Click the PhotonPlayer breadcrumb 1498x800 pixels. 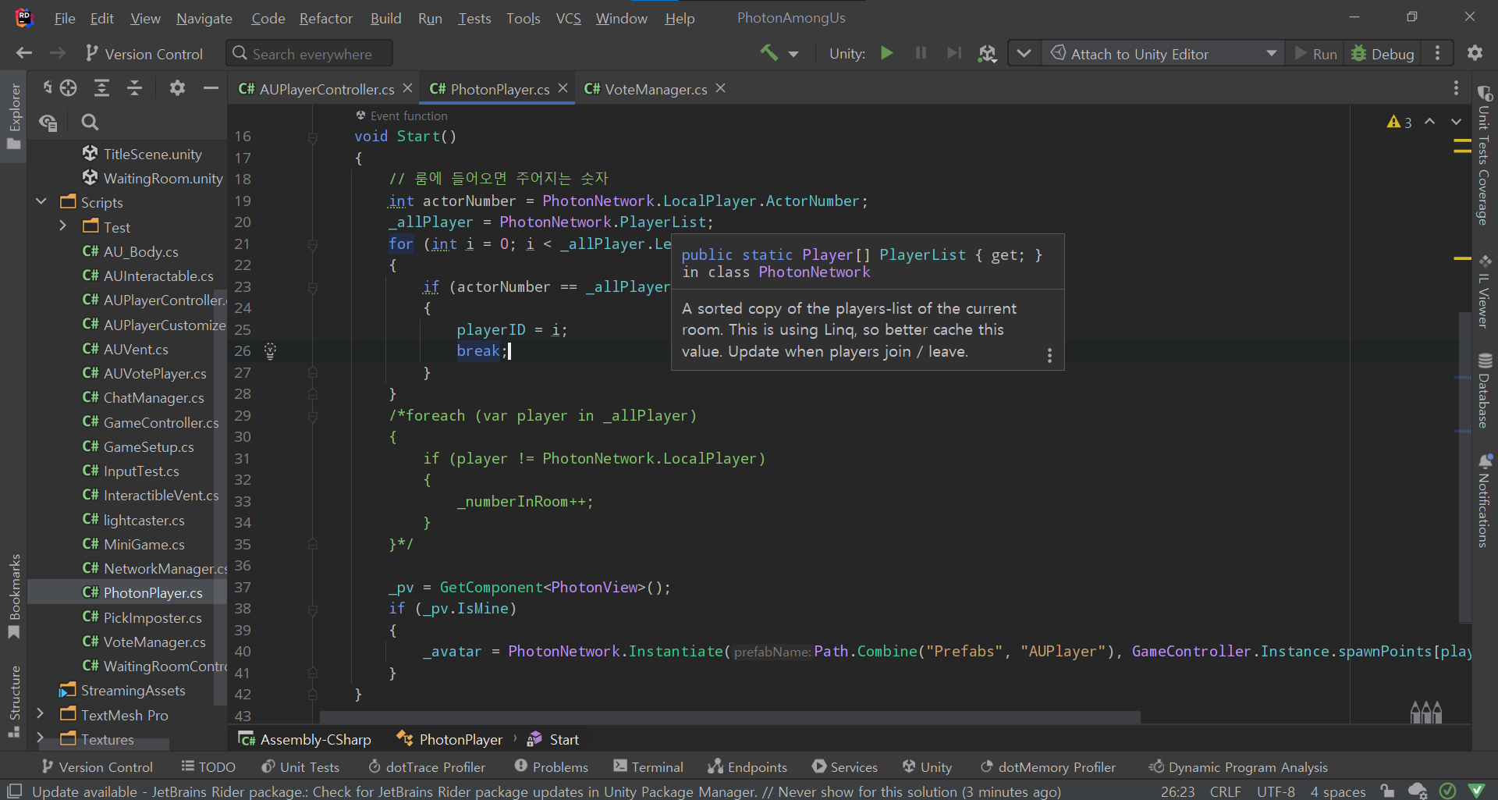(450, 739)
